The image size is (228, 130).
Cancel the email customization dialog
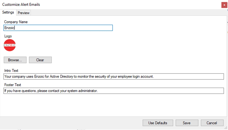[212, 123]
